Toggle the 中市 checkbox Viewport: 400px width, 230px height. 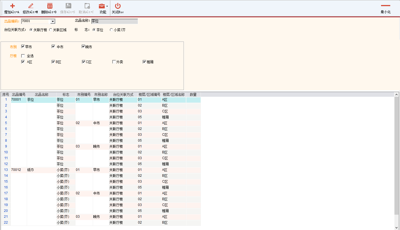click(x=53, y=47)
